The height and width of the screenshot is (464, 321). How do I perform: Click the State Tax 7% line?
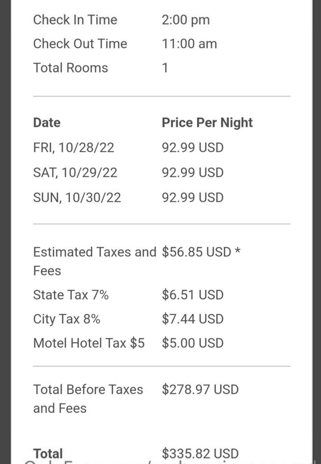[x=71, y=295]
